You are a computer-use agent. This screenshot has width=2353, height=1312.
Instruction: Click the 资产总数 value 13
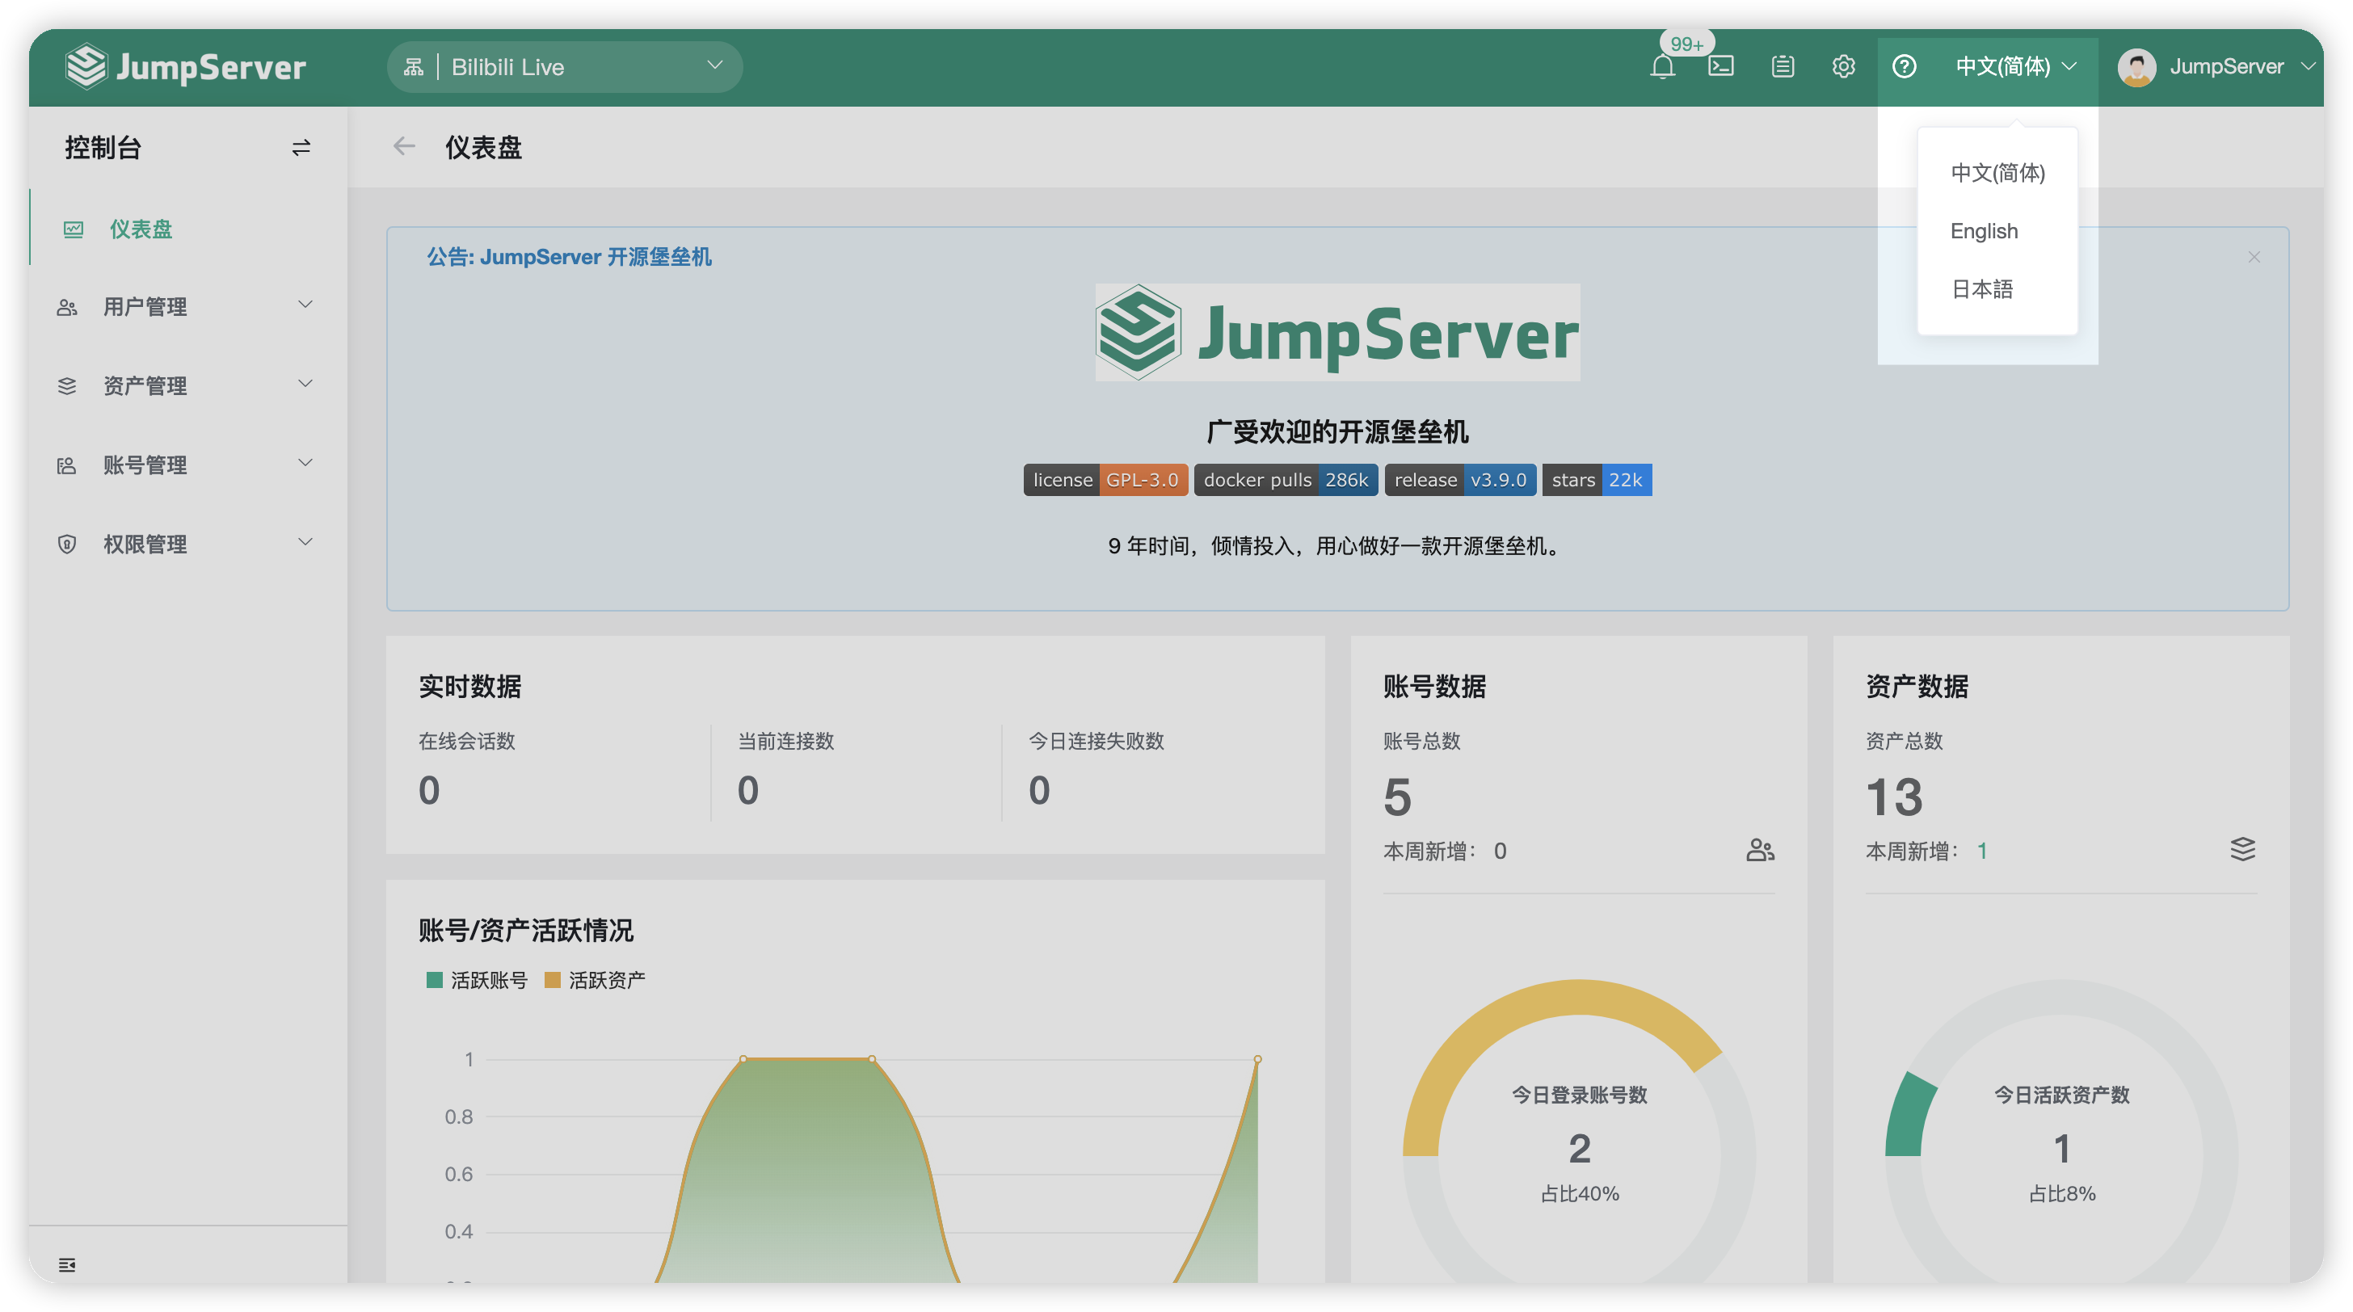pyautogui.click(x=1895, y=796)
